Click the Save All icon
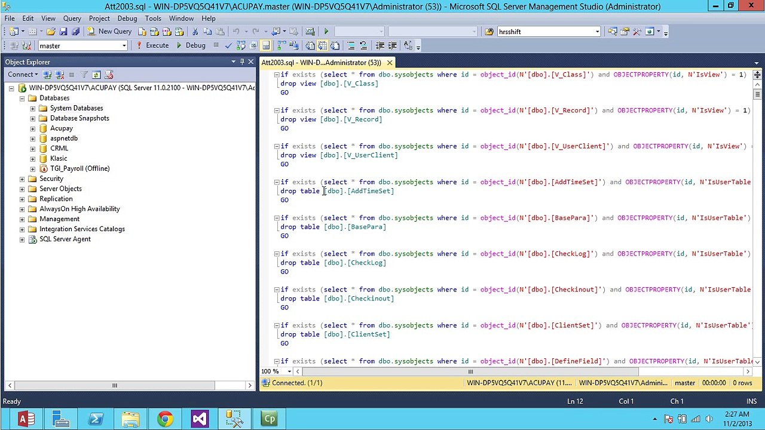765x430 pixels. (x=76, y=31)
